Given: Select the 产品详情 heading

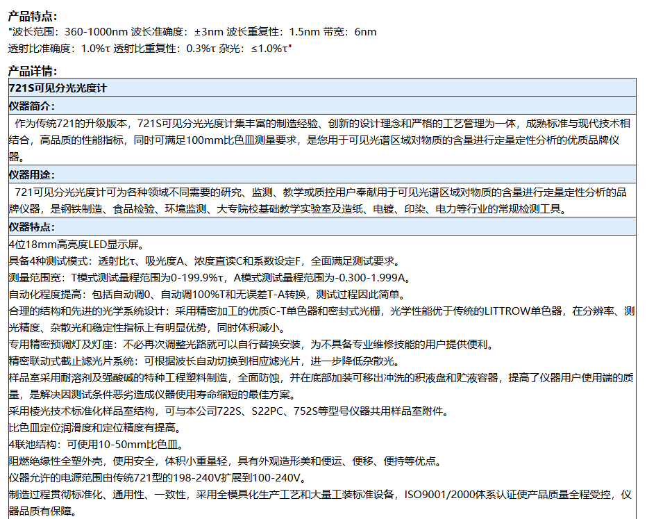Looking at the screenshot, I should tap(33, 71).
